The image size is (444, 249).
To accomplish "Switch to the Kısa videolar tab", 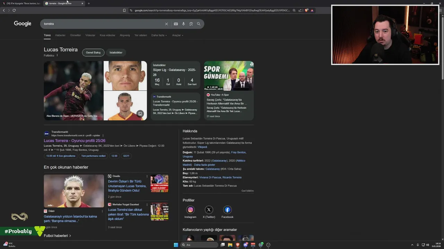I will [108, 35].
